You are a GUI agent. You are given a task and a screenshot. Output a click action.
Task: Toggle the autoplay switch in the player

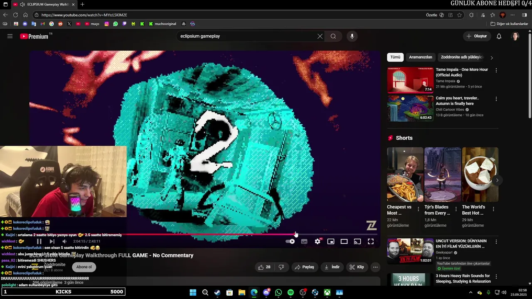(x=291, y=241)
